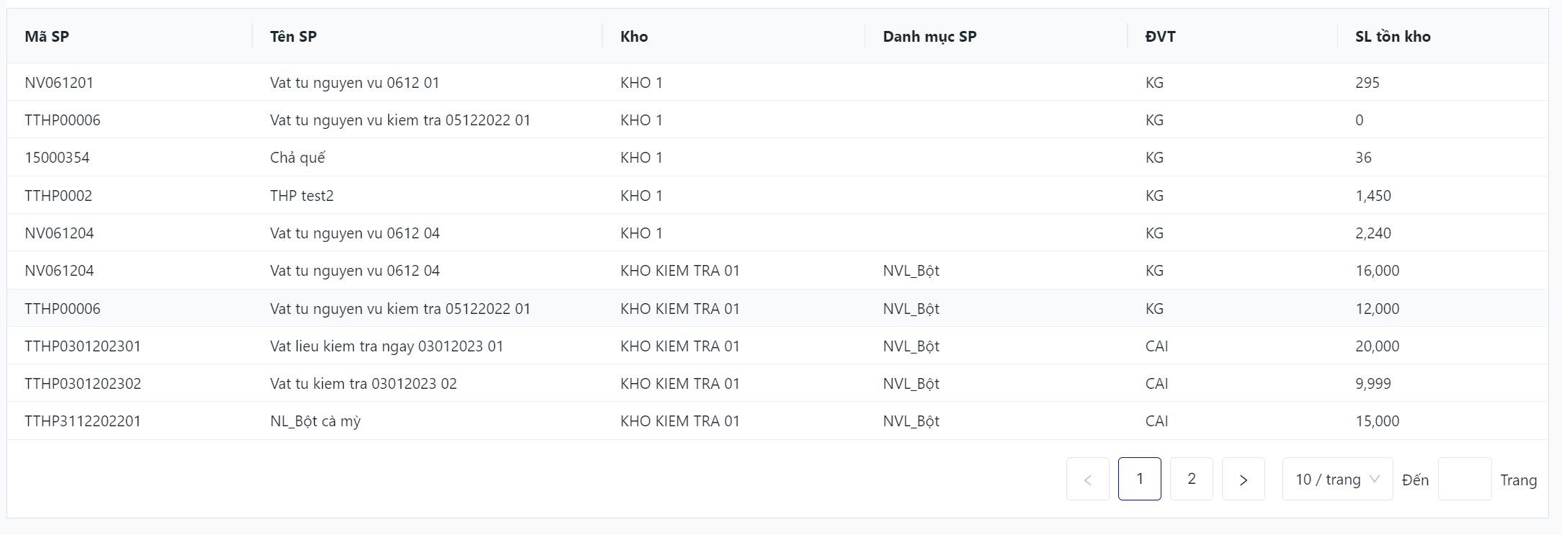The image size is (1562, 535).
Task: Click product code TTHP0301202302
Action: coord(83,384)
